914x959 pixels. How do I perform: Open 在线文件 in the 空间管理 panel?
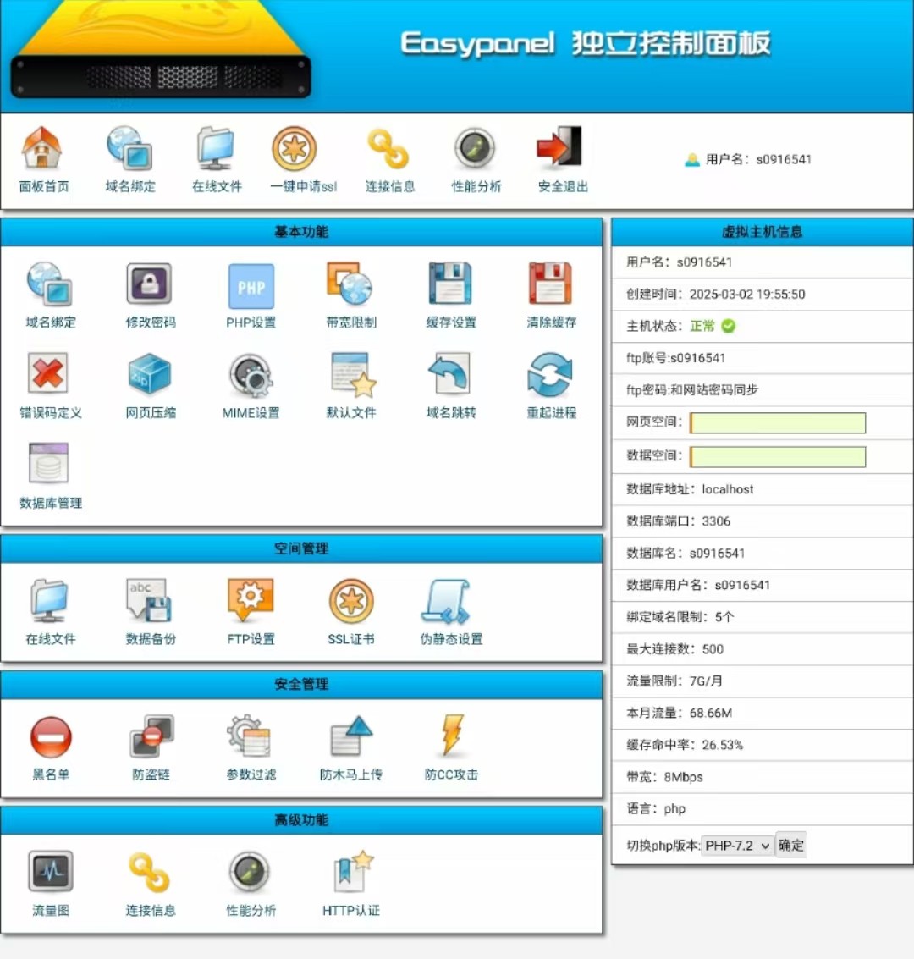coord(50,612)
